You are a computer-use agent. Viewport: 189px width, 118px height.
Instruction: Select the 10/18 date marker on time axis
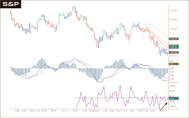53,110
